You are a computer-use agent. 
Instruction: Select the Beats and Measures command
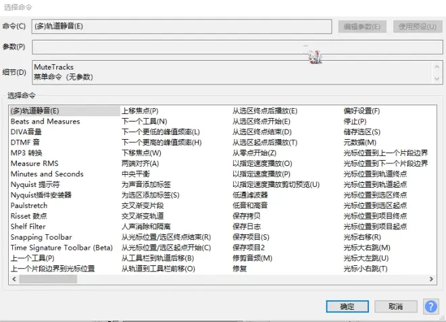click(x=45, y=122)
